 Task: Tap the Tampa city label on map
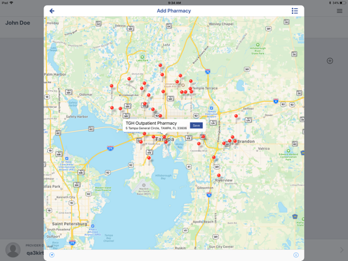[165, 139]
